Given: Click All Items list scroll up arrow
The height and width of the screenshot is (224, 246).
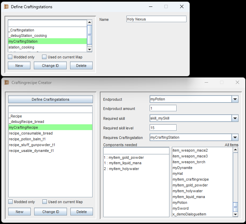Looking at the screenshot, I should pos(235,150).
